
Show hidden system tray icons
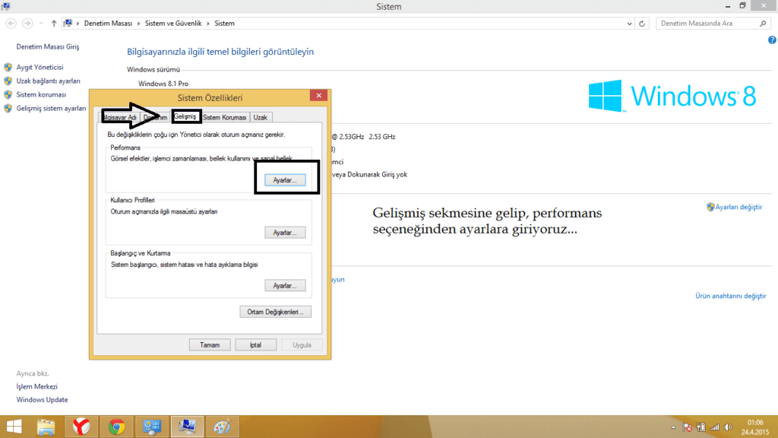(x=672, y=427)
